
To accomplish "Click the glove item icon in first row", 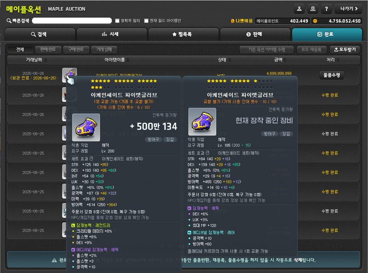I will 69,75.
